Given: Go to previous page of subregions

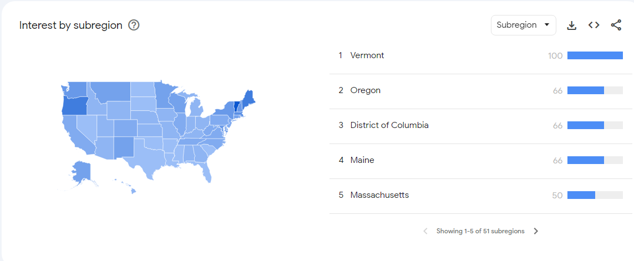Looking at the screenshot, I should [x=425, y=232].
